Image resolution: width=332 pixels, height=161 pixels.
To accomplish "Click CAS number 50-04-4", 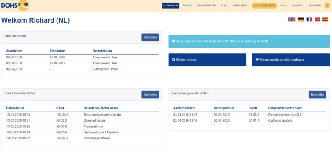I will 254,121.
